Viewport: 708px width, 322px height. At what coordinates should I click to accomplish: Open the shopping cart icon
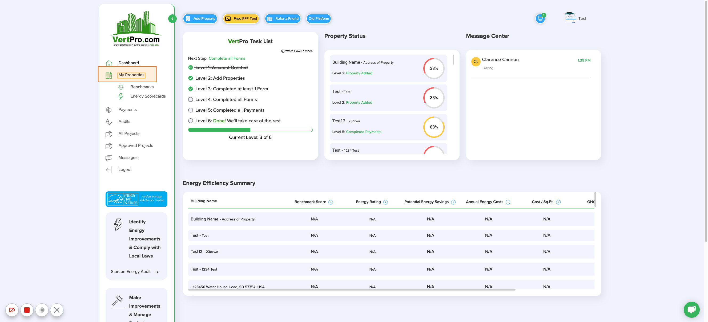pyautogui.click(x=540, y=19)
